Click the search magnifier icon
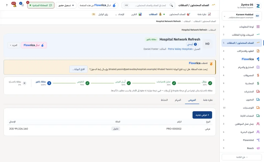The height and width of the screenshot is (162, 264). 171,5
